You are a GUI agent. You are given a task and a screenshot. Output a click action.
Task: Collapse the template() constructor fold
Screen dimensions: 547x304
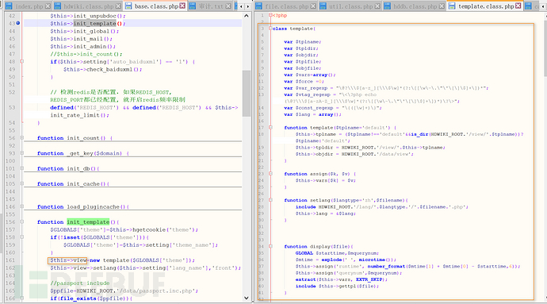pos(270,128)
